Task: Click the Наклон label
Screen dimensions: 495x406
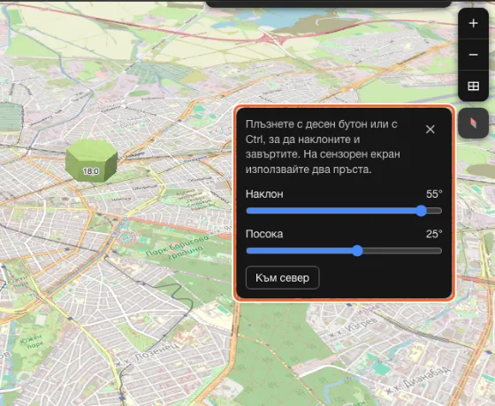Action: 264,194
